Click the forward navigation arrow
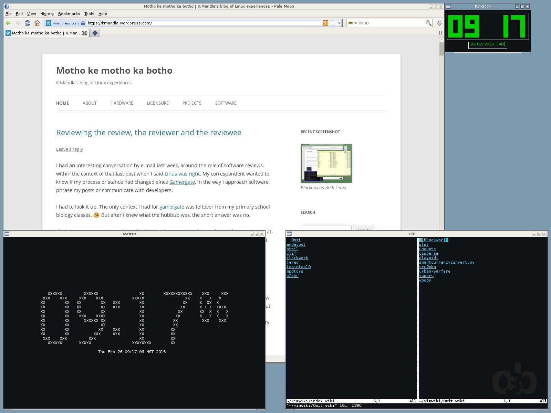Image resolution: width=551 pixels, height=413 pixels. coord(18,23)
